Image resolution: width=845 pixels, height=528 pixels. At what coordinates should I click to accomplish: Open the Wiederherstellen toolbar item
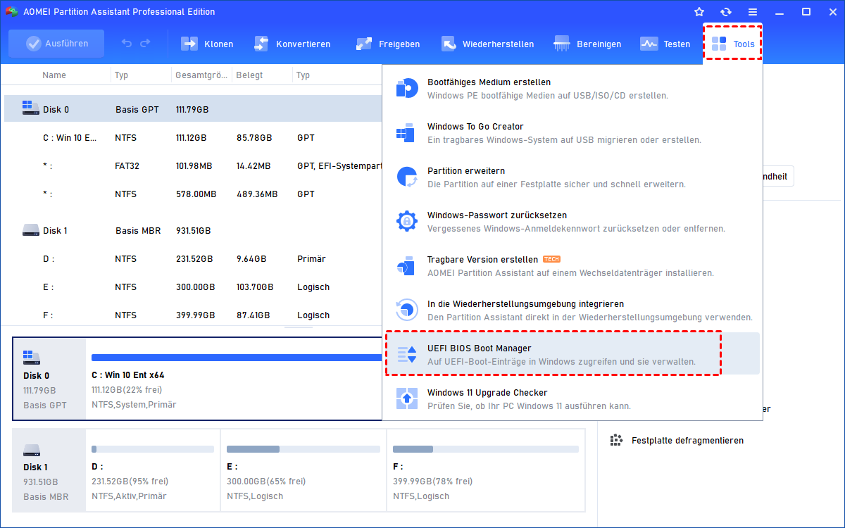point(487,44)
